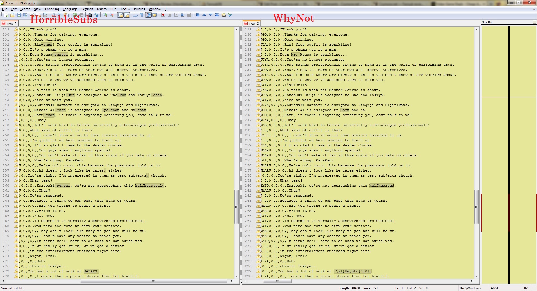Image resolution: width=537 pixels, height=291 pixels.
Task: Click the Zoom In toolbar icon
Action: click(x=105, y=15)
